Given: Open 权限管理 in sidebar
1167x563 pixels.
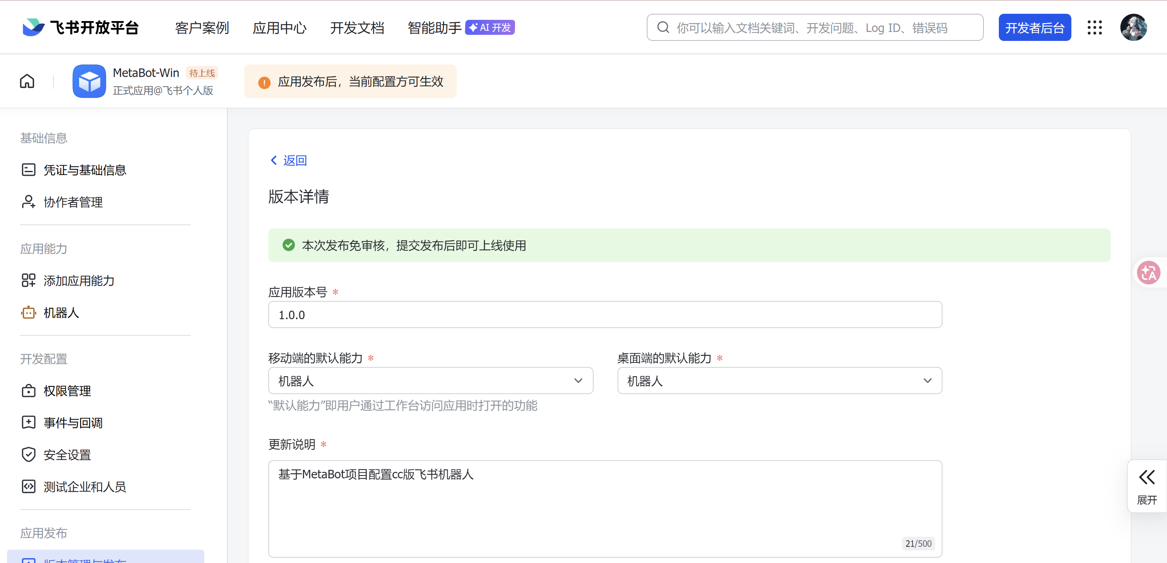Looking at the screenshot, I should pyautogui.click(x=67, y=390).
